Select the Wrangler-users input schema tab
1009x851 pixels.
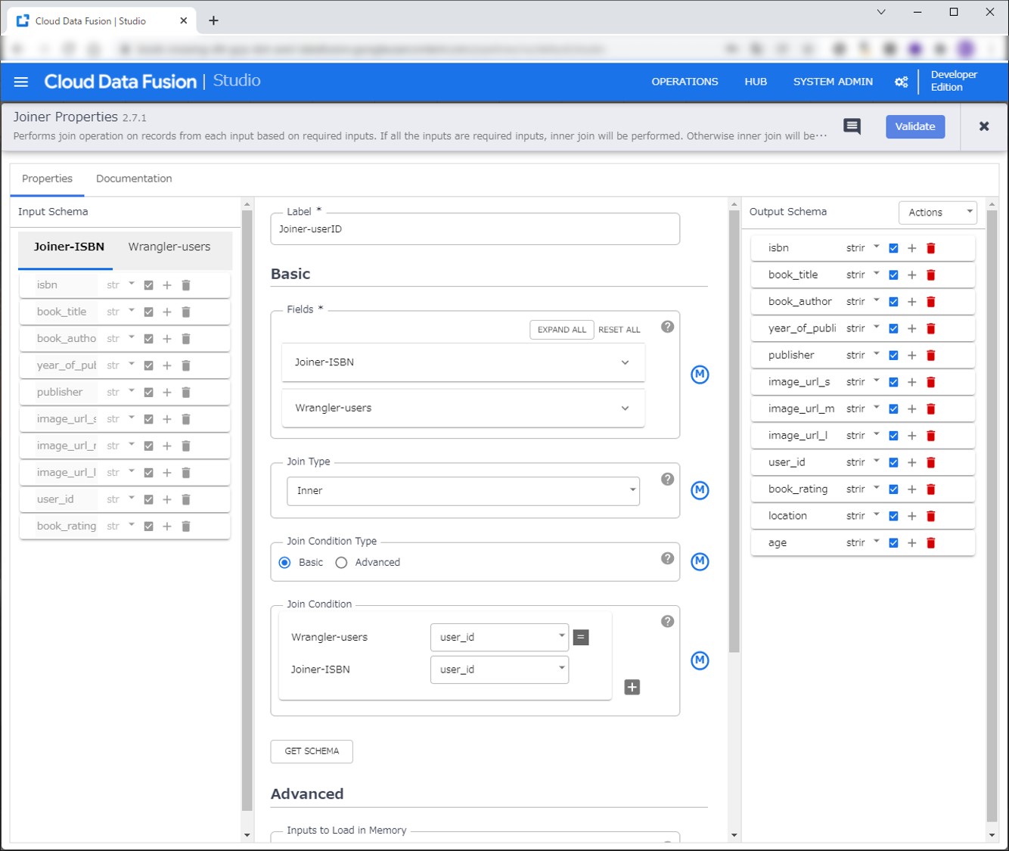(x=169, y=247)
